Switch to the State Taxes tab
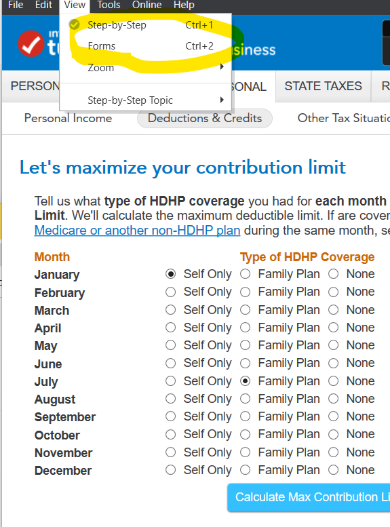This screenshot has height=527, width=390. click(x=323, y=86)
